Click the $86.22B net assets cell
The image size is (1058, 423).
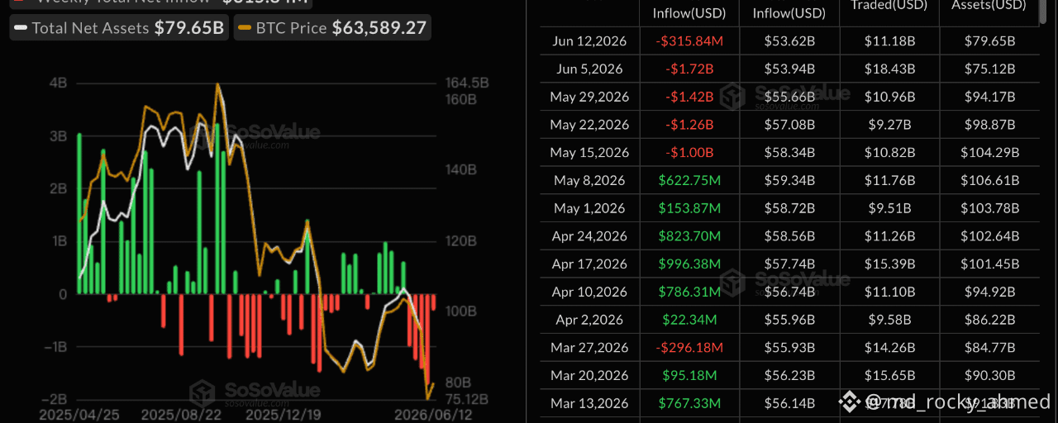click(990, 320)
